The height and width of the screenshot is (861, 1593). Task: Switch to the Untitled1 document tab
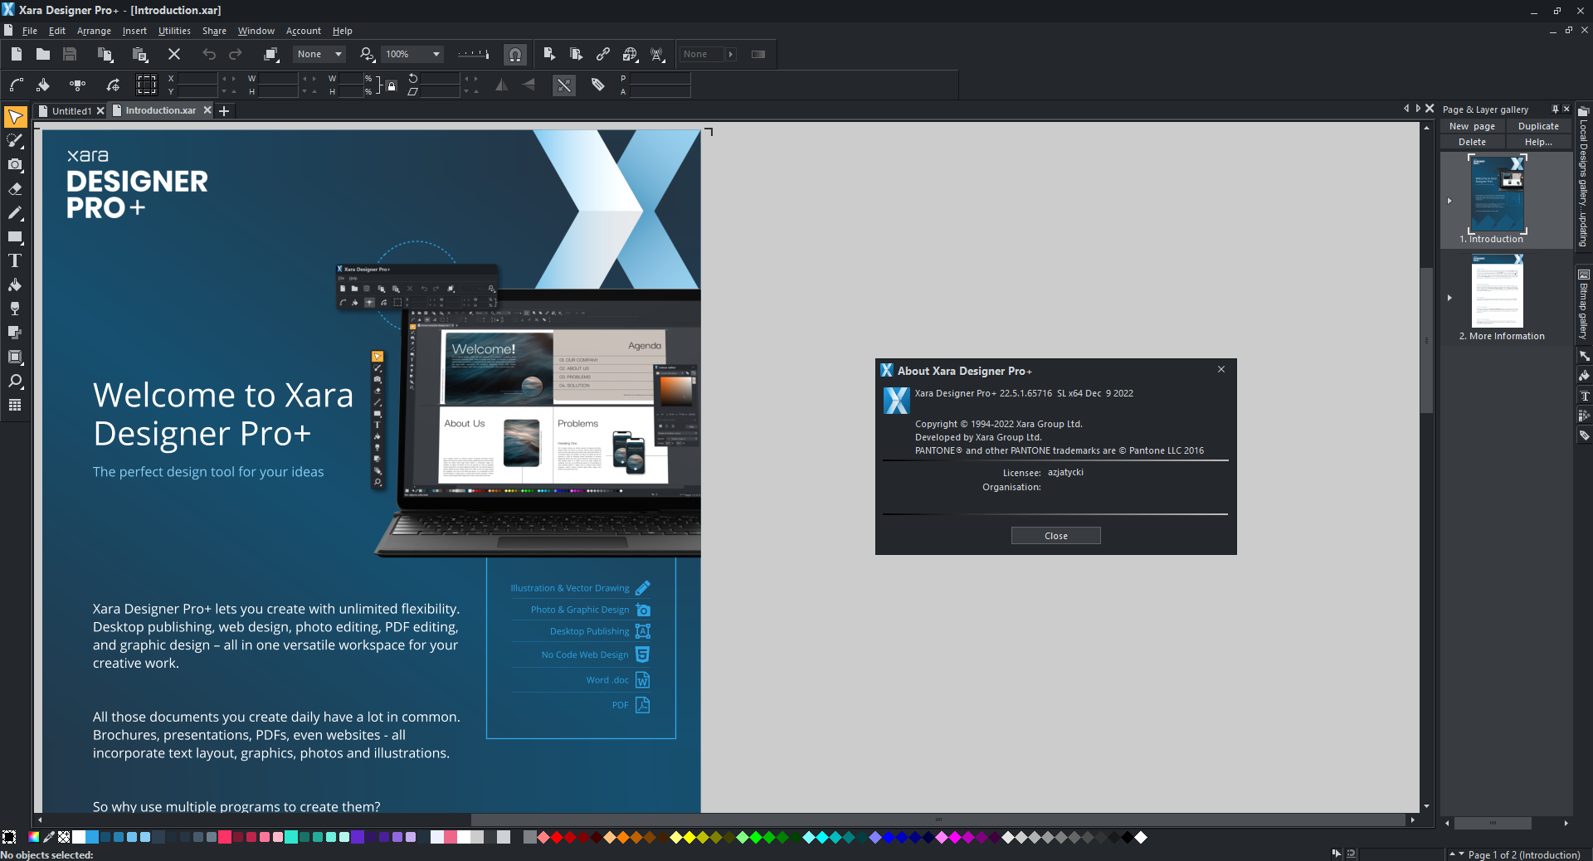(x=71, y=111)
